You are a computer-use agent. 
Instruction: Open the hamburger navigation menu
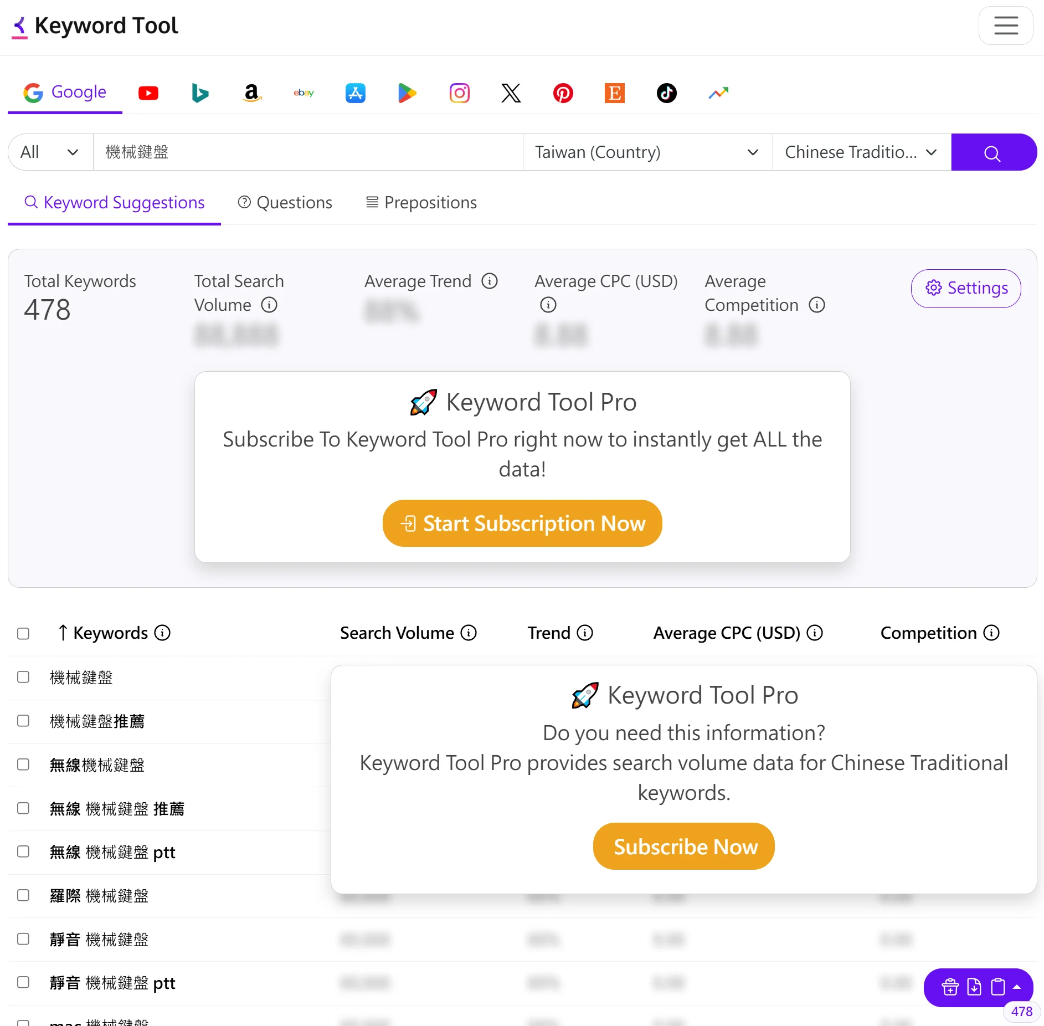pyautogui.click(x=1005, y=25)
